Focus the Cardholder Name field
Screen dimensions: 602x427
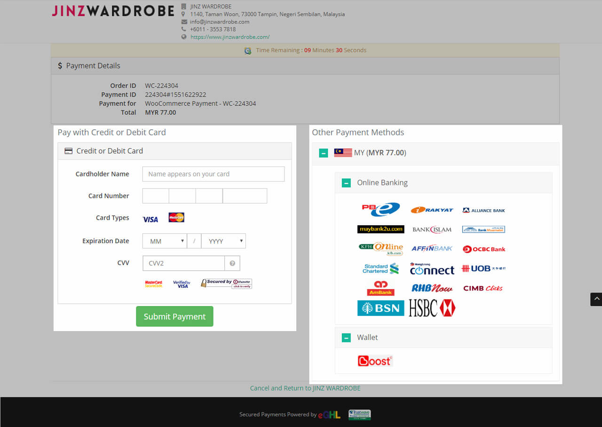click(214, 174)
